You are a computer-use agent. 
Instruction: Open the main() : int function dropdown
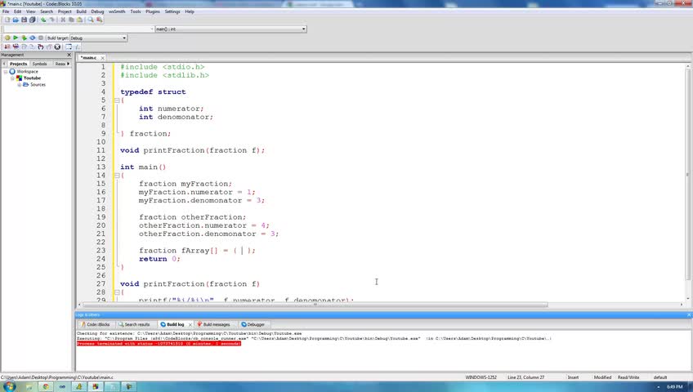230,29
